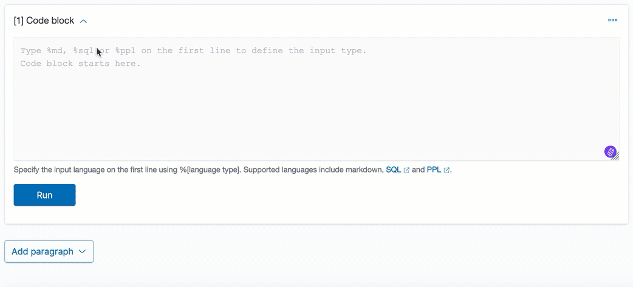Grab the resize handle at editor corner
The width and height of the screenshot is (633, 287).
(616, 157)
